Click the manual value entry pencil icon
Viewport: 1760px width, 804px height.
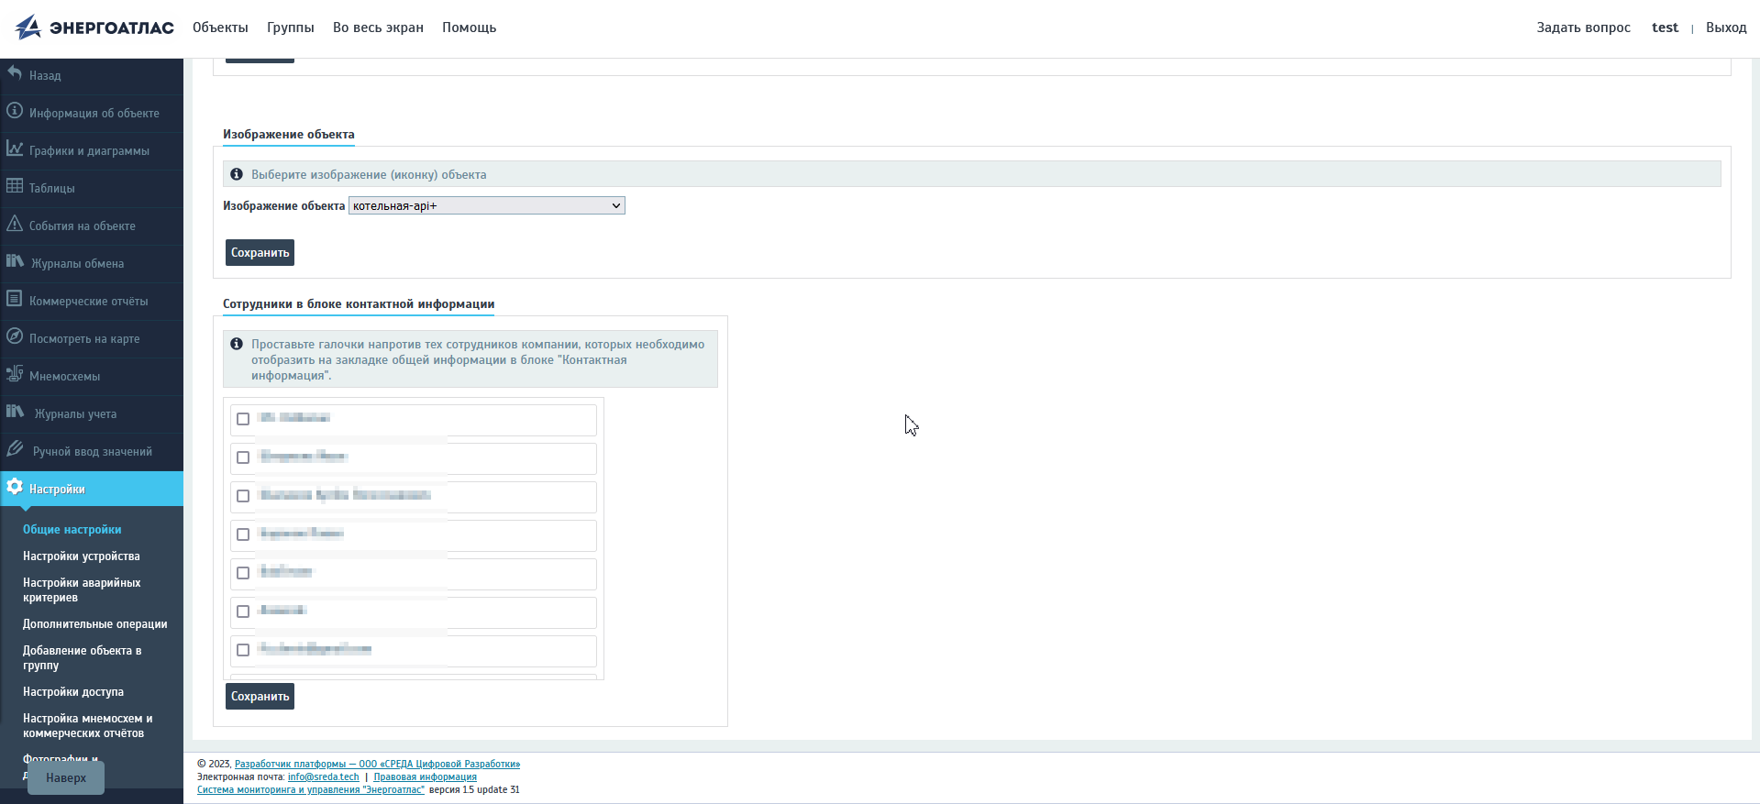[x=15, y=449]
